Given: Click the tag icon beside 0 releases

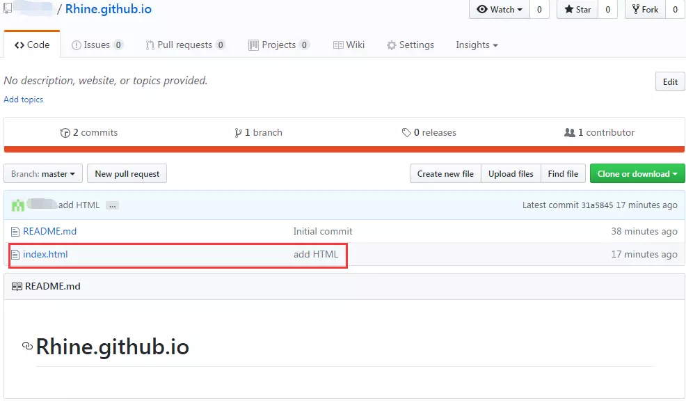Looking at the screenshot, I should 406,133.
